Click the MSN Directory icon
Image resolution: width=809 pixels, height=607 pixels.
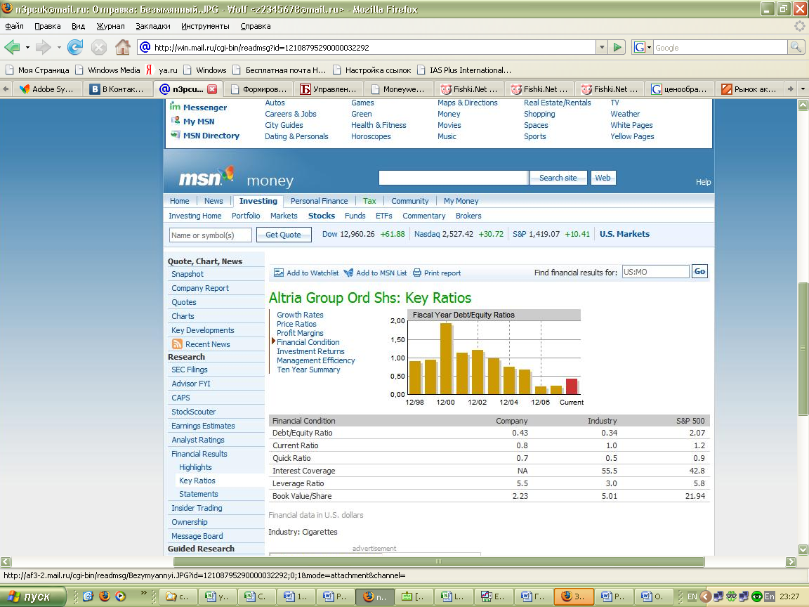pos(176,135)
